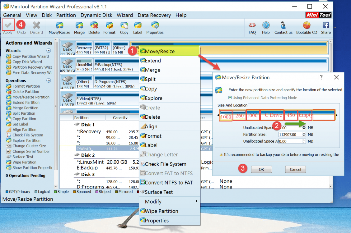Viewport: 351px width, 233px height.
Task: Click Cancel in Move/Resize Partition dialog
Action: (295, 169)
